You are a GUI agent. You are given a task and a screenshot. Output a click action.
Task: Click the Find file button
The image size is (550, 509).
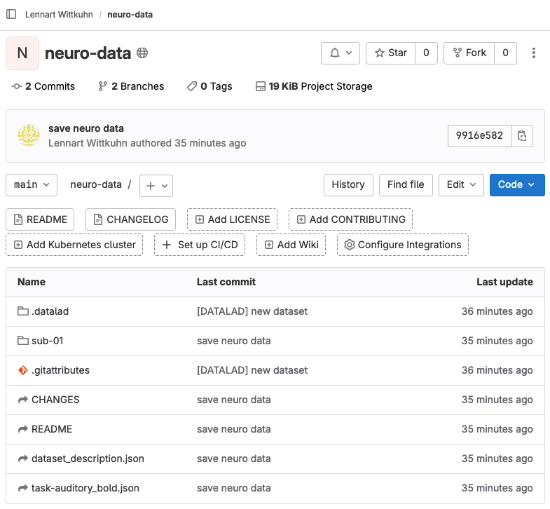click(x=406, y=185)
